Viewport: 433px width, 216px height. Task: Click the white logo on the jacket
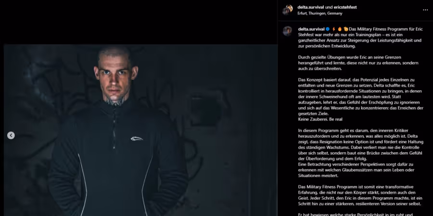pos(137,139)
